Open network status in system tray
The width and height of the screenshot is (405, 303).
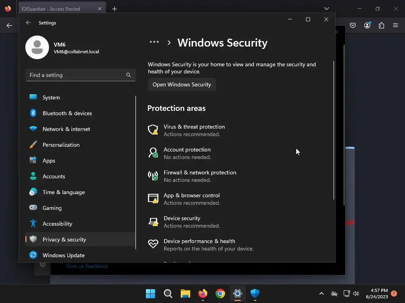[346, 294]
